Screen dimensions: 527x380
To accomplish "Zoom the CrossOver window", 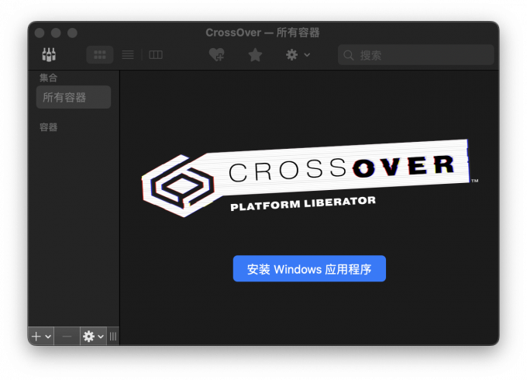I will click(72, 33).
